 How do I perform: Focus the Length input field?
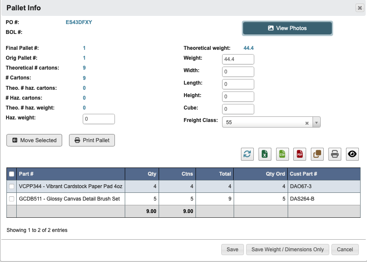click(238, 84)
